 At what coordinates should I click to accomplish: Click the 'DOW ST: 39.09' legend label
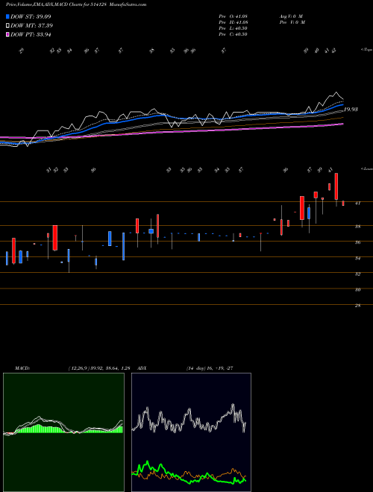(x=31, y=16)
